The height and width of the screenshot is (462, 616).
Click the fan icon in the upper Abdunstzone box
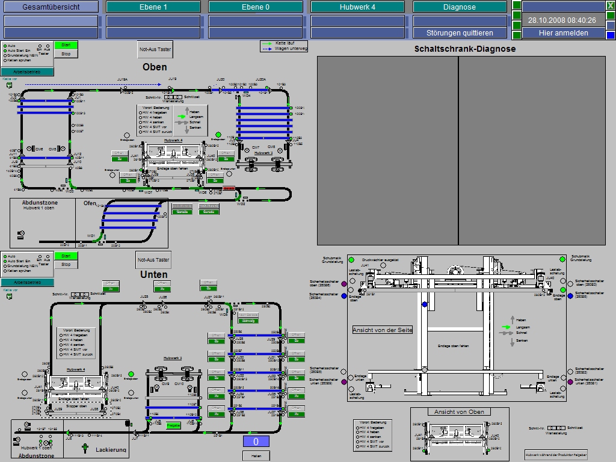point(21,235)
